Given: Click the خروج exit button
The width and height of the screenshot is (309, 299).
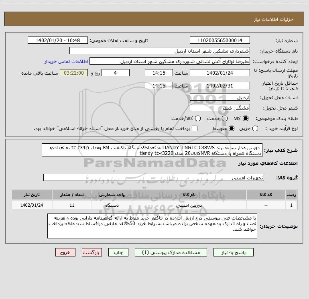Looking at the screenshot, I should [x=65, y=252].
